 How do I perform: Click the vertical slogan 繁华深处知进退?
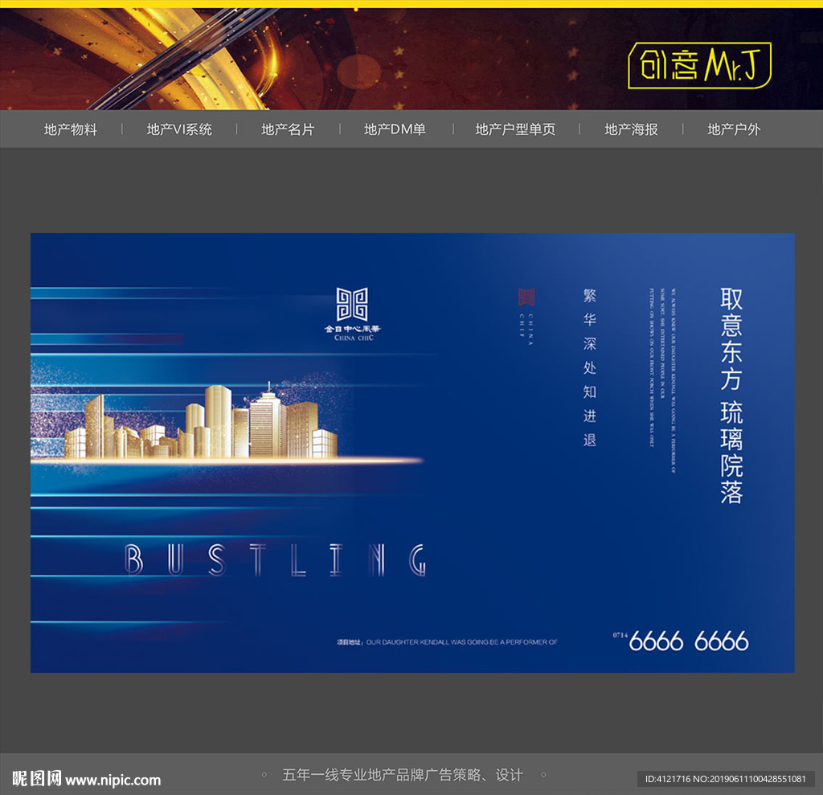[x=589, y=367]
